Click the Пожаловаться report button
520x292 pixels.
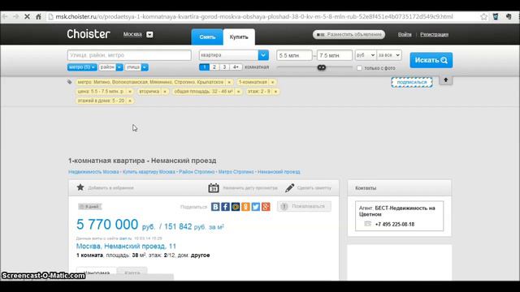304,206
